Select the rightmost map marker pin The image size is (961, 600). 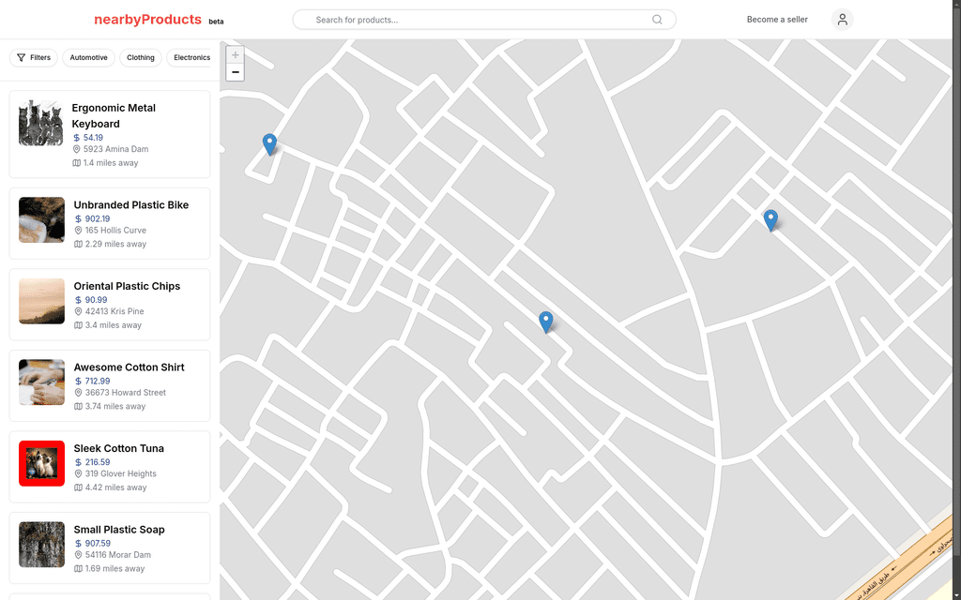pyautogui.click(x=770, y=220)
